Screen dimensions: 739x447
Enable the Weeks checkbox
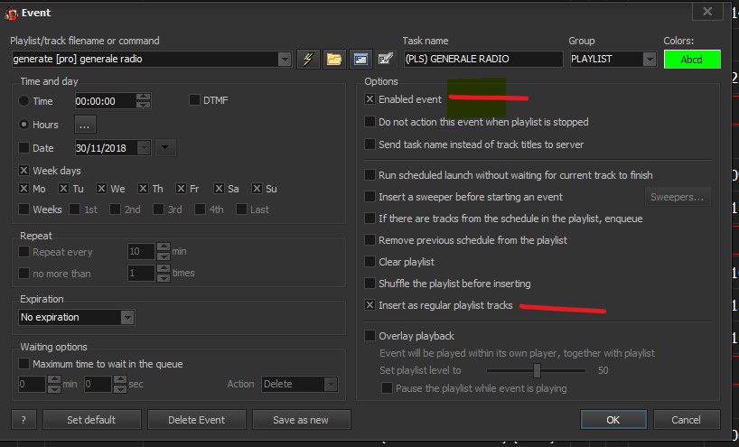pos(23,209)
